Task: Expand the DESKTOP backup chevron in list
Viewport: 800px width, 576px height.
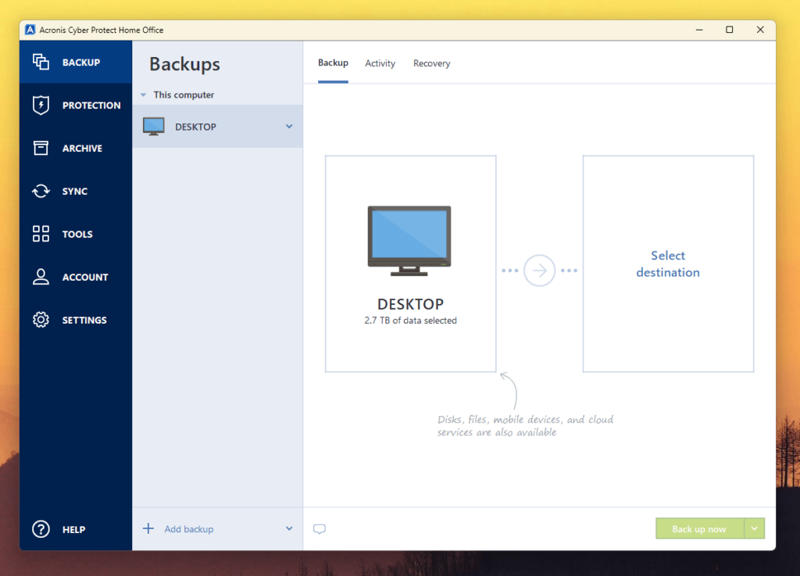Action: tap(289, 127)
